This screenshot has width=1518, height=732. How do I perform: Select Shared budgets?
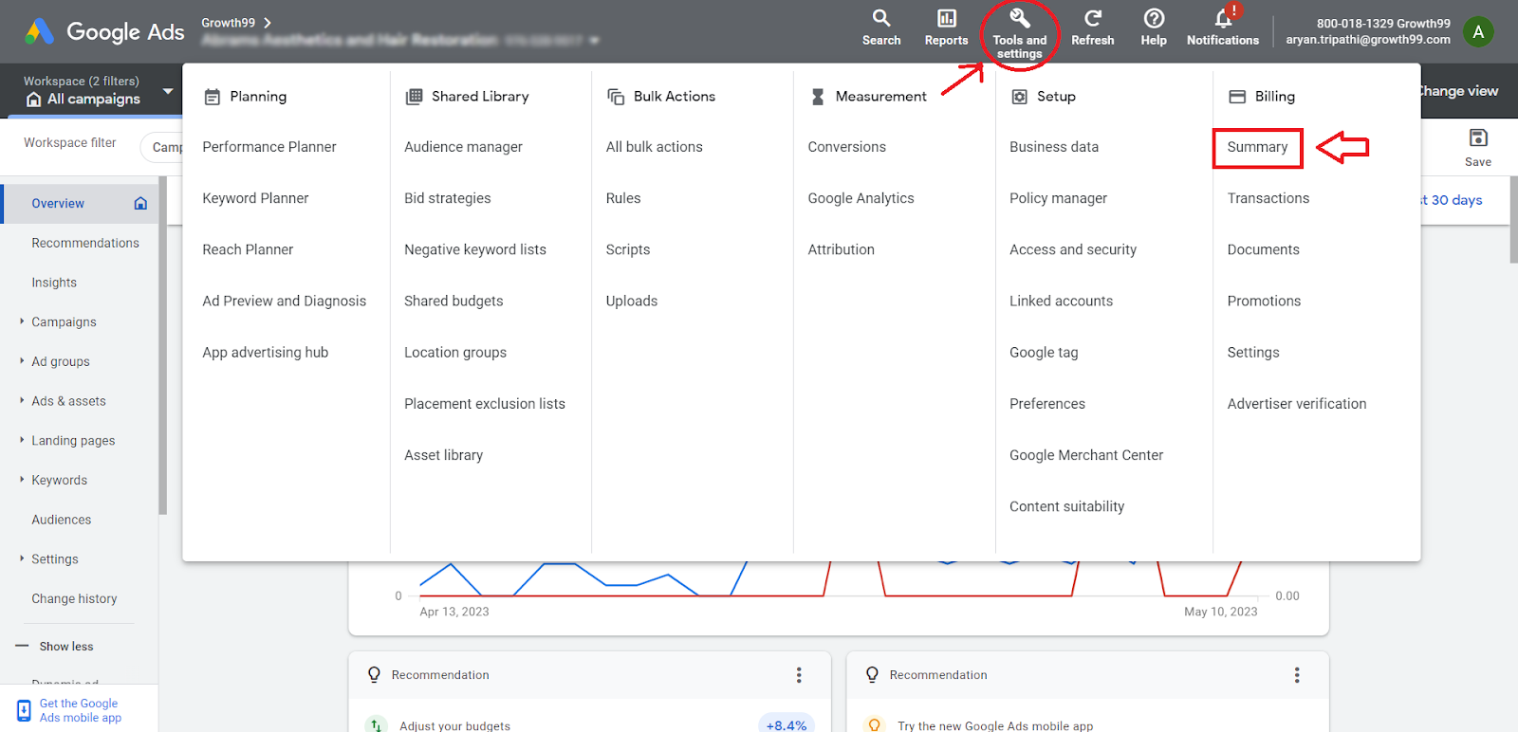454,301
